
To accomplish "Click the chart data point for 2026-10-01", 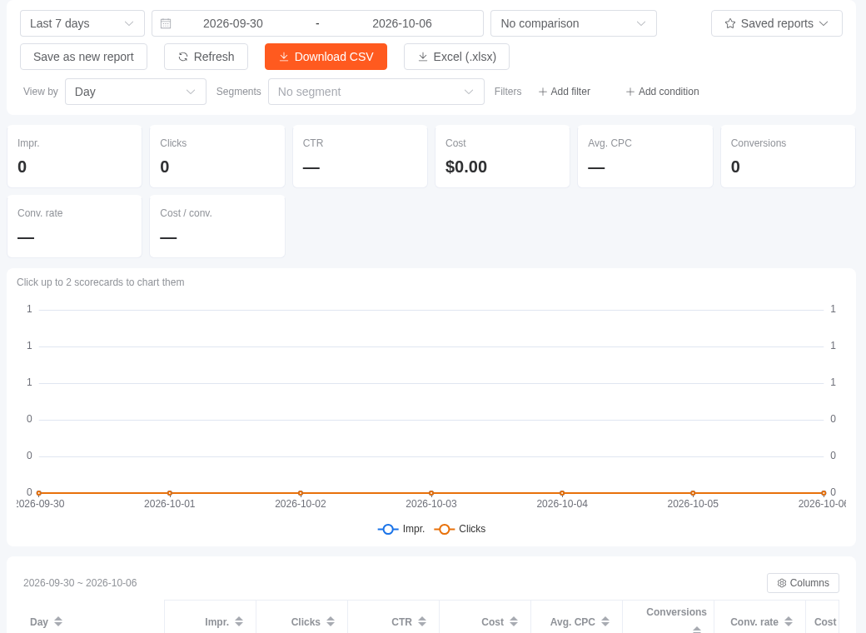I will tap(170, 493).
